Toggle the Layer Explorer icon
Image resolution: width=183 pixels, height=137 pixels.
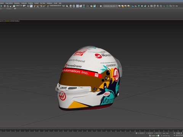(x=74, y=6)
